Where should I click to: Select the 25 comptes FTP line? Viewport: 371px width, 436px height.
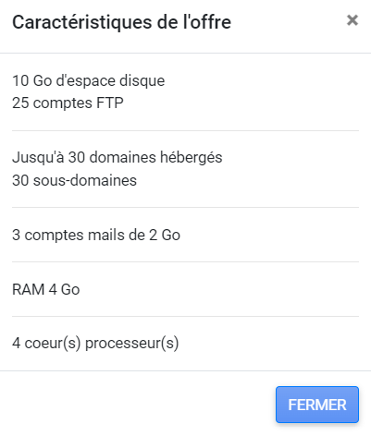click(x=68, y=103)
